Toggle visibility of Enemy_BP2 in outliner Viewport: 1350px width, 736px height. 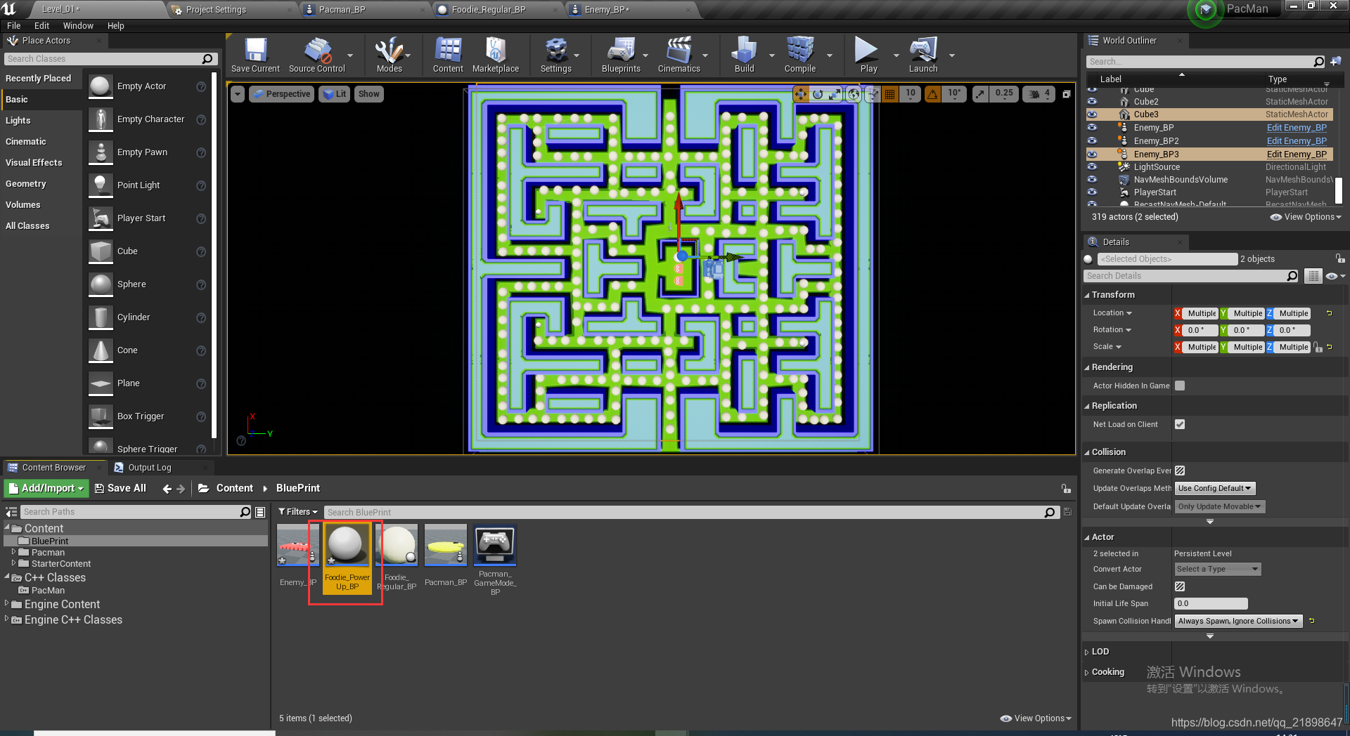[1092, 141]
